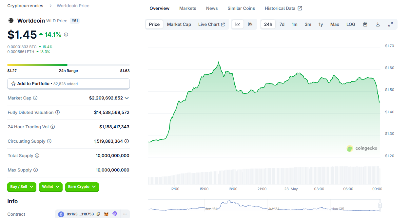Click the Ethereum chain icon in Contract row
The height and width of the screenshot is (218, 410).
pyautogui.click(x=61, y=214)
